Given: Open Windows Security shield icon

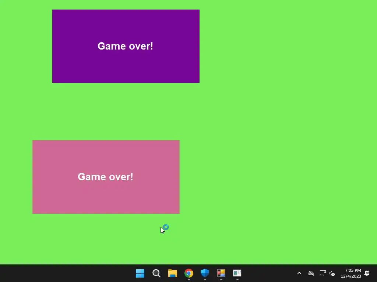Looking at the screenshot, I should click(x=205, y=273).
